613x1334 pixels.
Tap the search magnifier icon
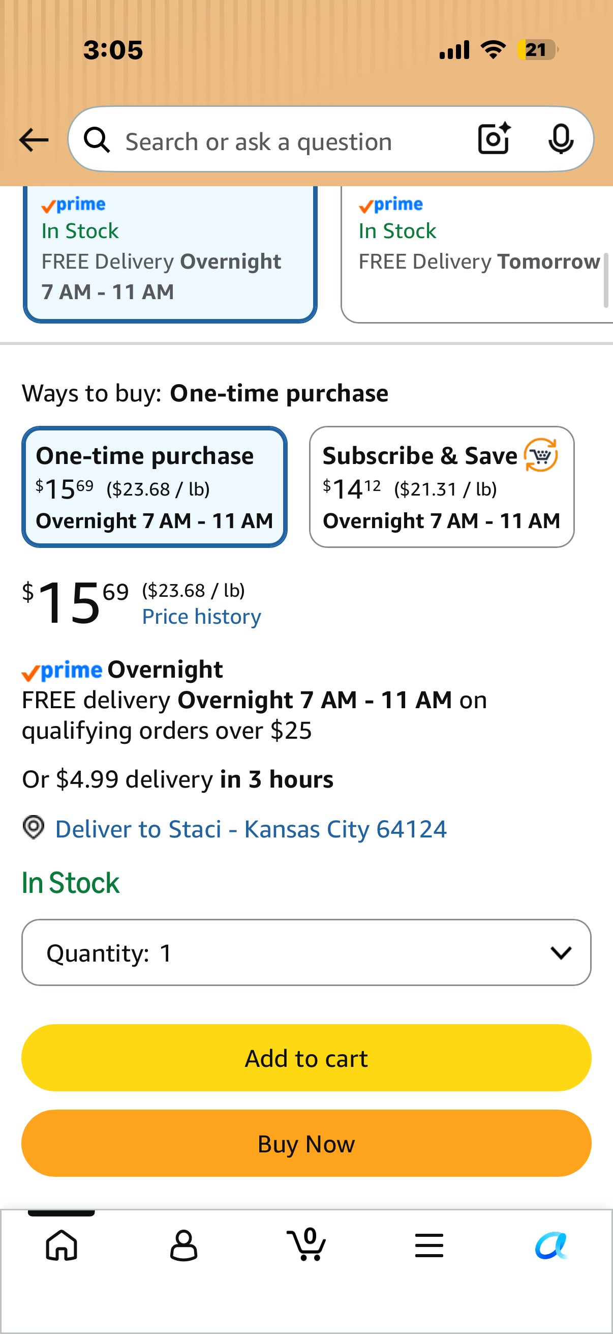point(97,140)
